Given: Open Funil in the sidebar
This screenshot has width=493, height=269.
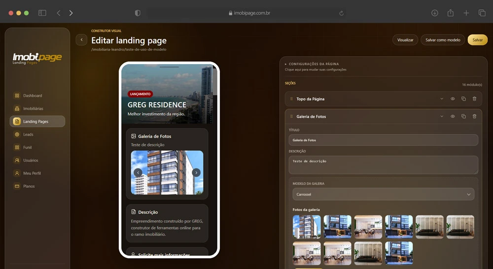Looking at the screenshot, I should click(37, 147).
